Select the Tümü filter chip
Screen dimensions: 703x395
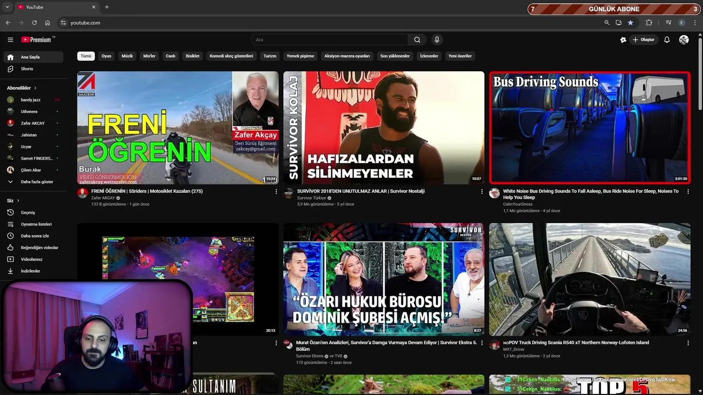[86, 56]
